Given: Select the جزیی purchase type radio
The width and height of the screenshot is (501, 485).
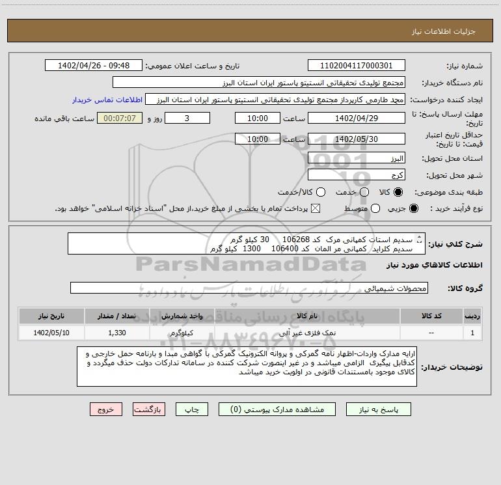Looking at the screenshot, I should click(413, 208).
